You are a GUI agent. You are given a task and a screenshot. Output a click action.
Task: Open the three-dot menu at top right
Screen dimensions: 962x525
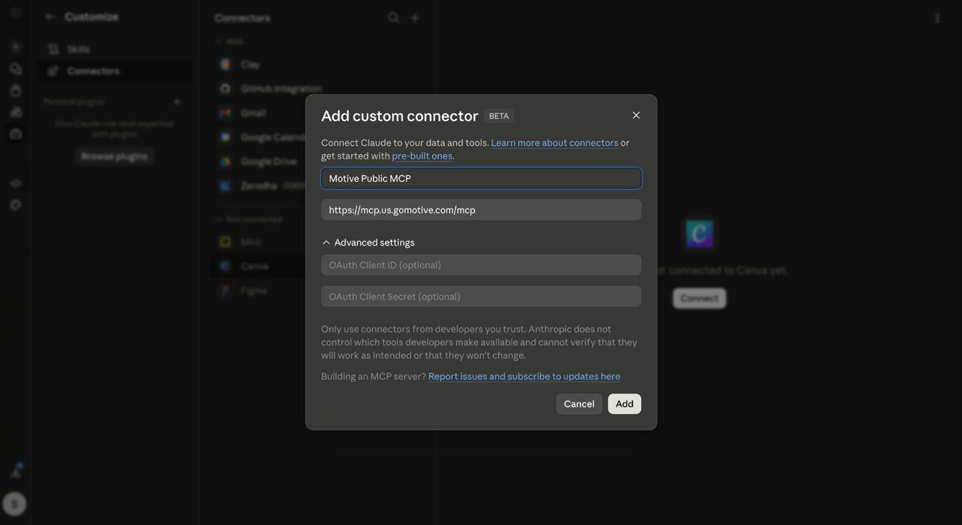coord(937,17)
